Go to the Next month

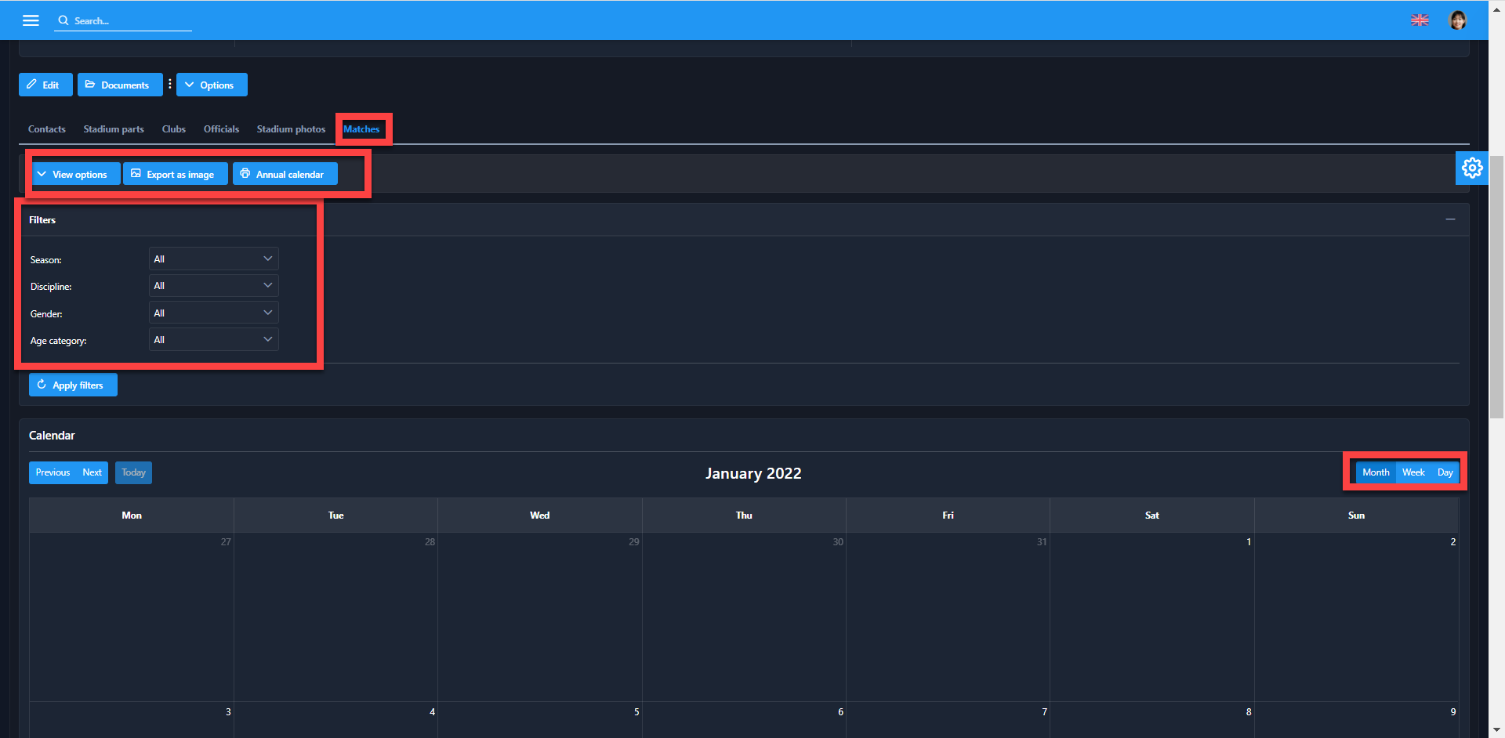(92, 472)
